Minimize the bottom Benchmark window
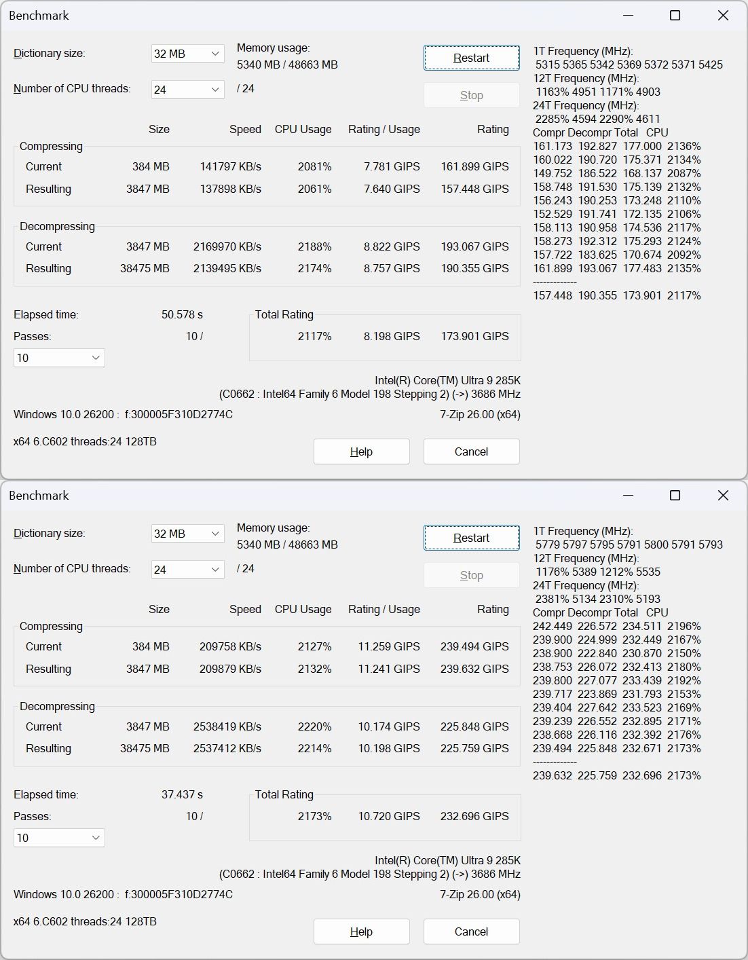The image size is (748, 960). click(x=628, y=495)
